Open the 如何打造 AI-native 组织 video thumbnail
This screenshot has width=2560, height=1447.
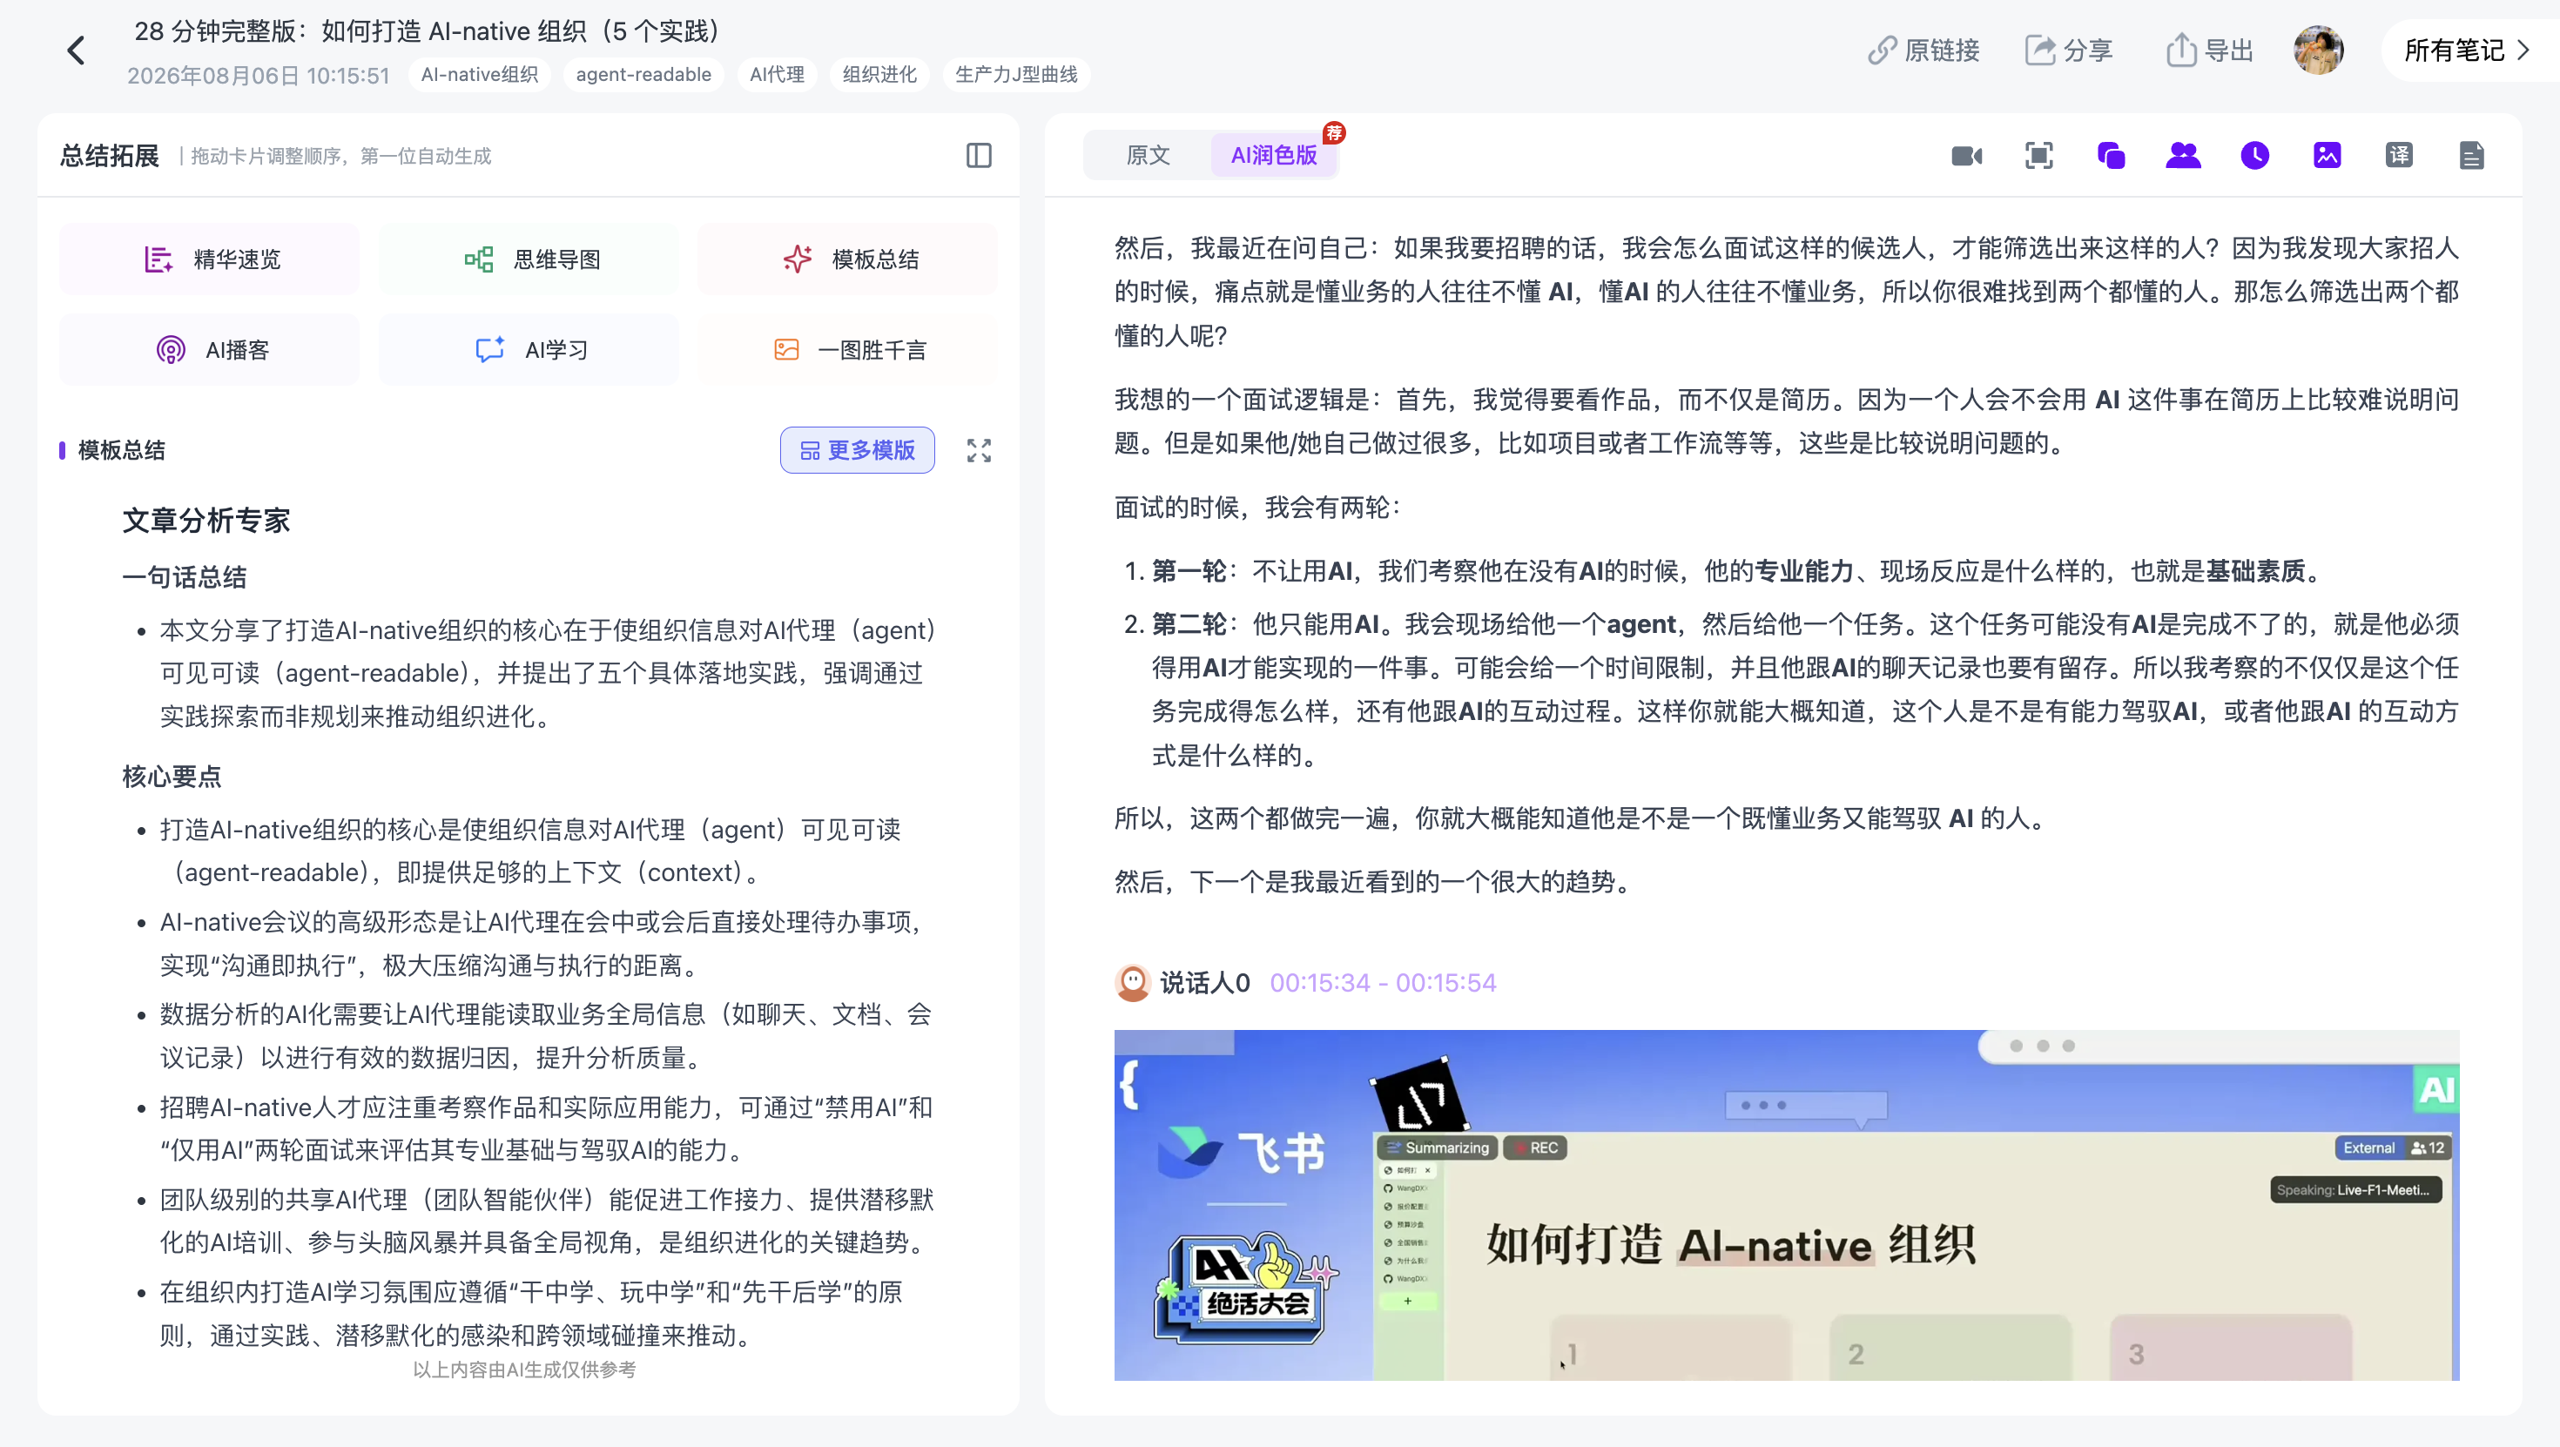tap(1786, 1204)
